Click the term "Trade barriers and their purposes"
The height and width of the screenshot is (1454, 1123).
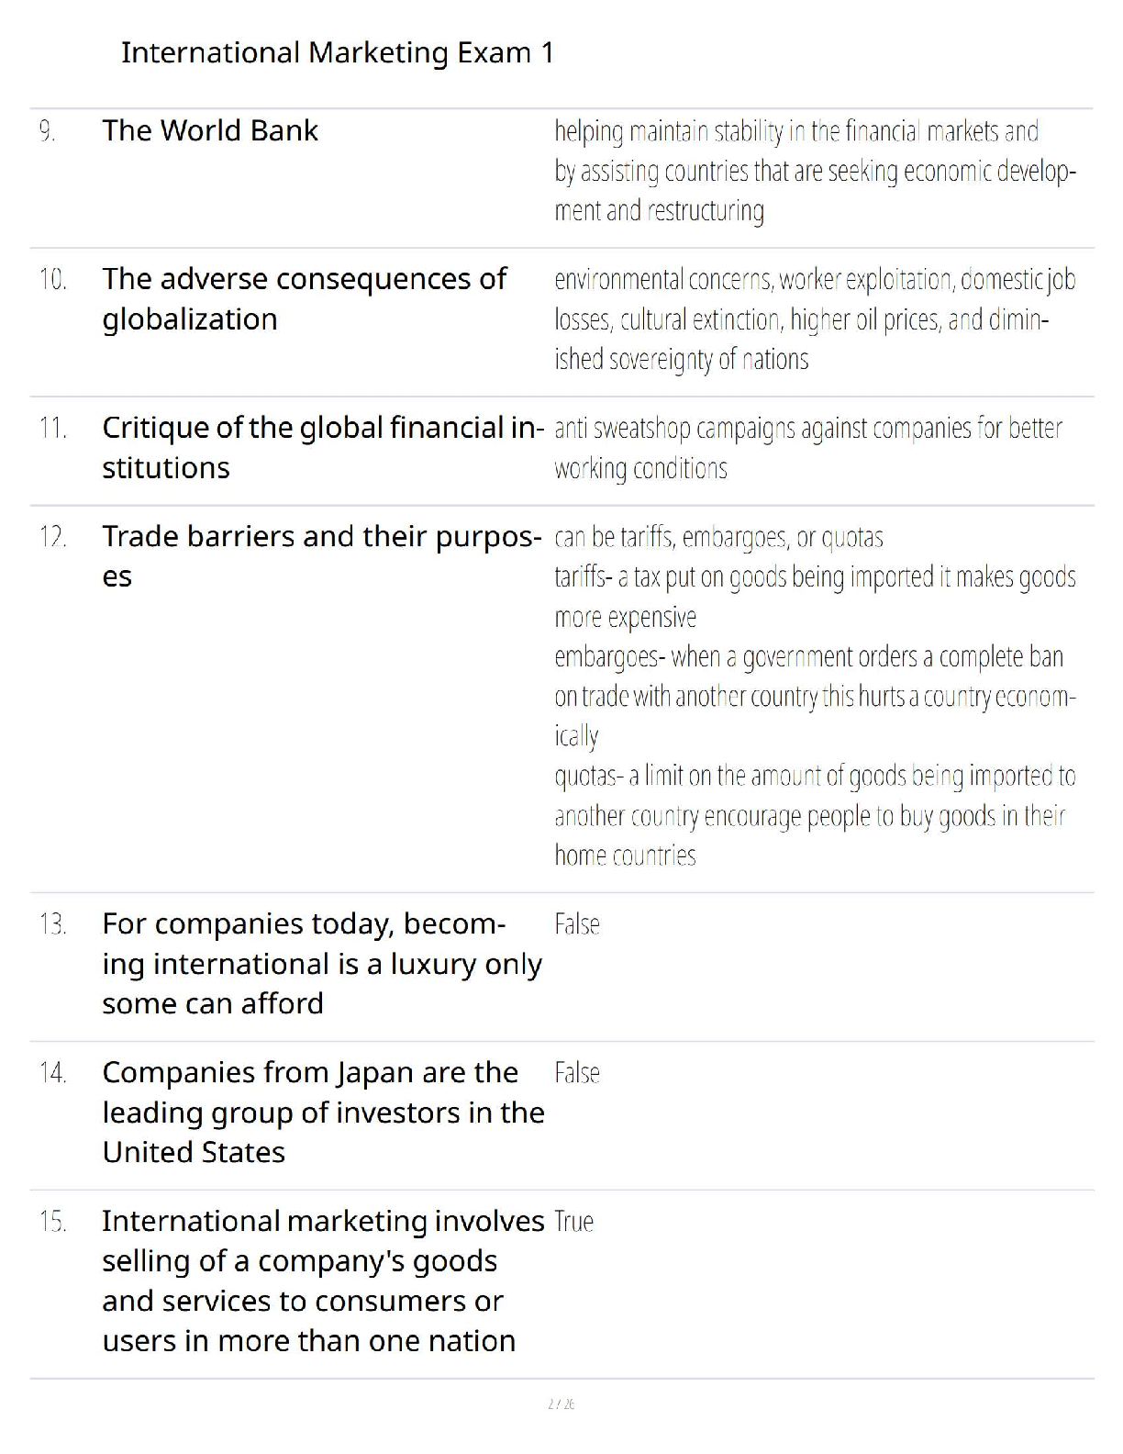point(320,555)
